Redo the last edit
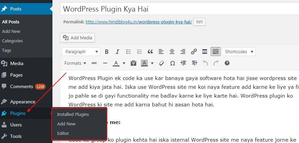 pos(216,63)
